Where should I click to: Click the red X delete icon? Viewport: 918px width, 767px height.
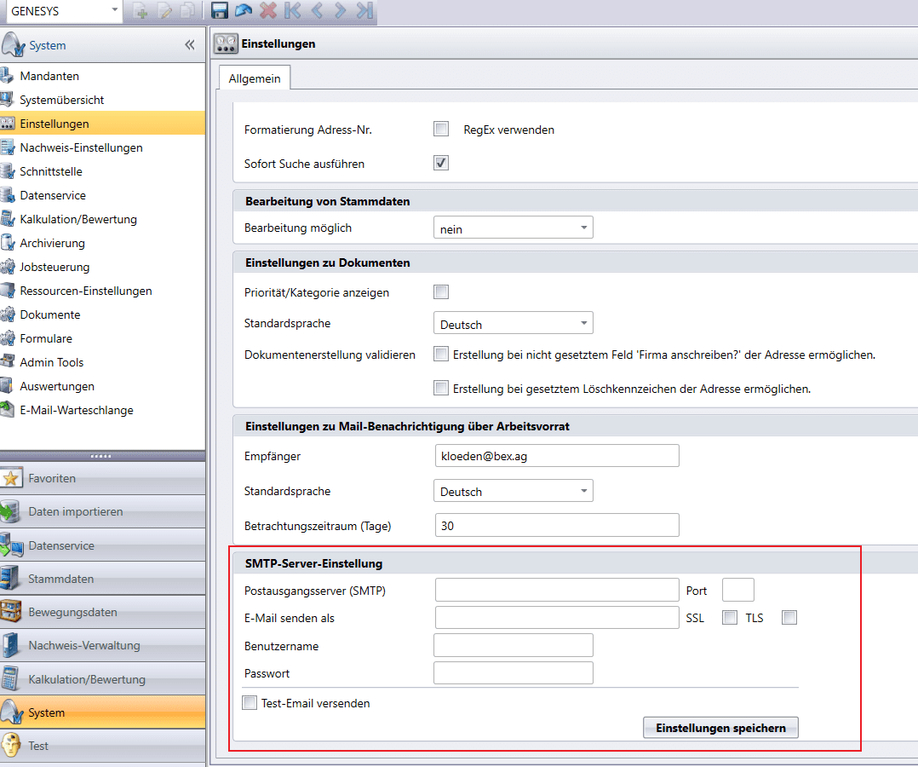267,11
